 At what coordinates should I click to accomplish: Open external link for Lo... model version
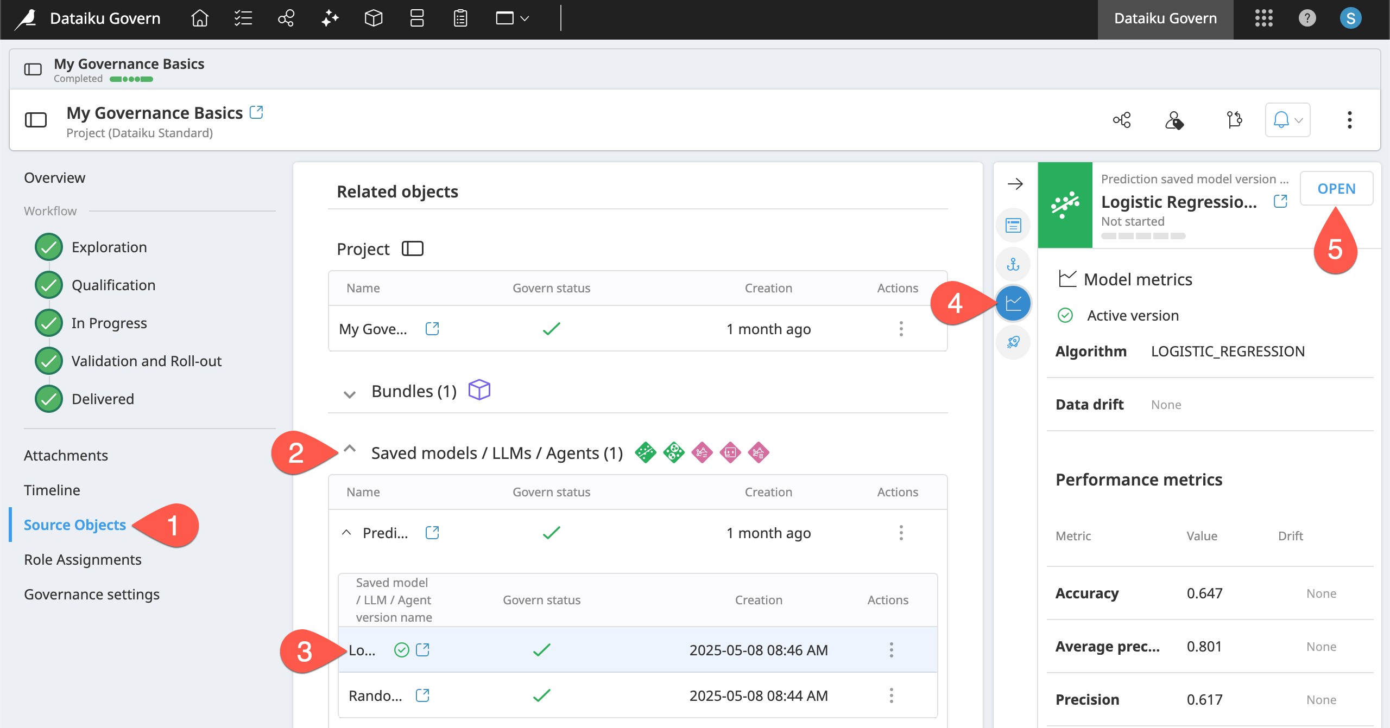(422, 650)
